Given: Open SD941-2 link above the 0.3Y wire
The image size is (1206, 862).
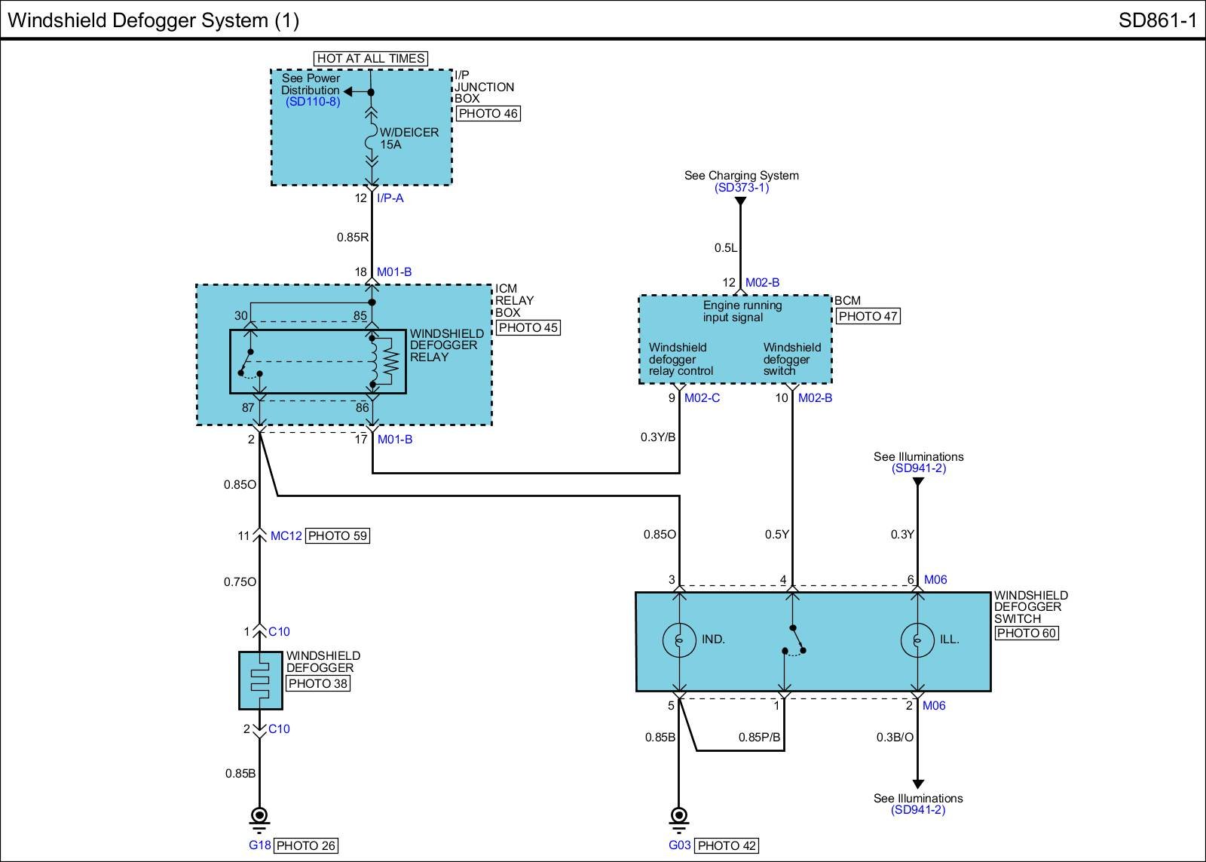Looking at the screenshot, I should [918, 468].
